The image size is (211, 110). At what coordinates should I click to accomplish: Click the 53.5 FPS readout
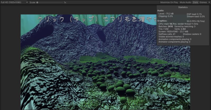pyautogui.click(x=196, y=21)
